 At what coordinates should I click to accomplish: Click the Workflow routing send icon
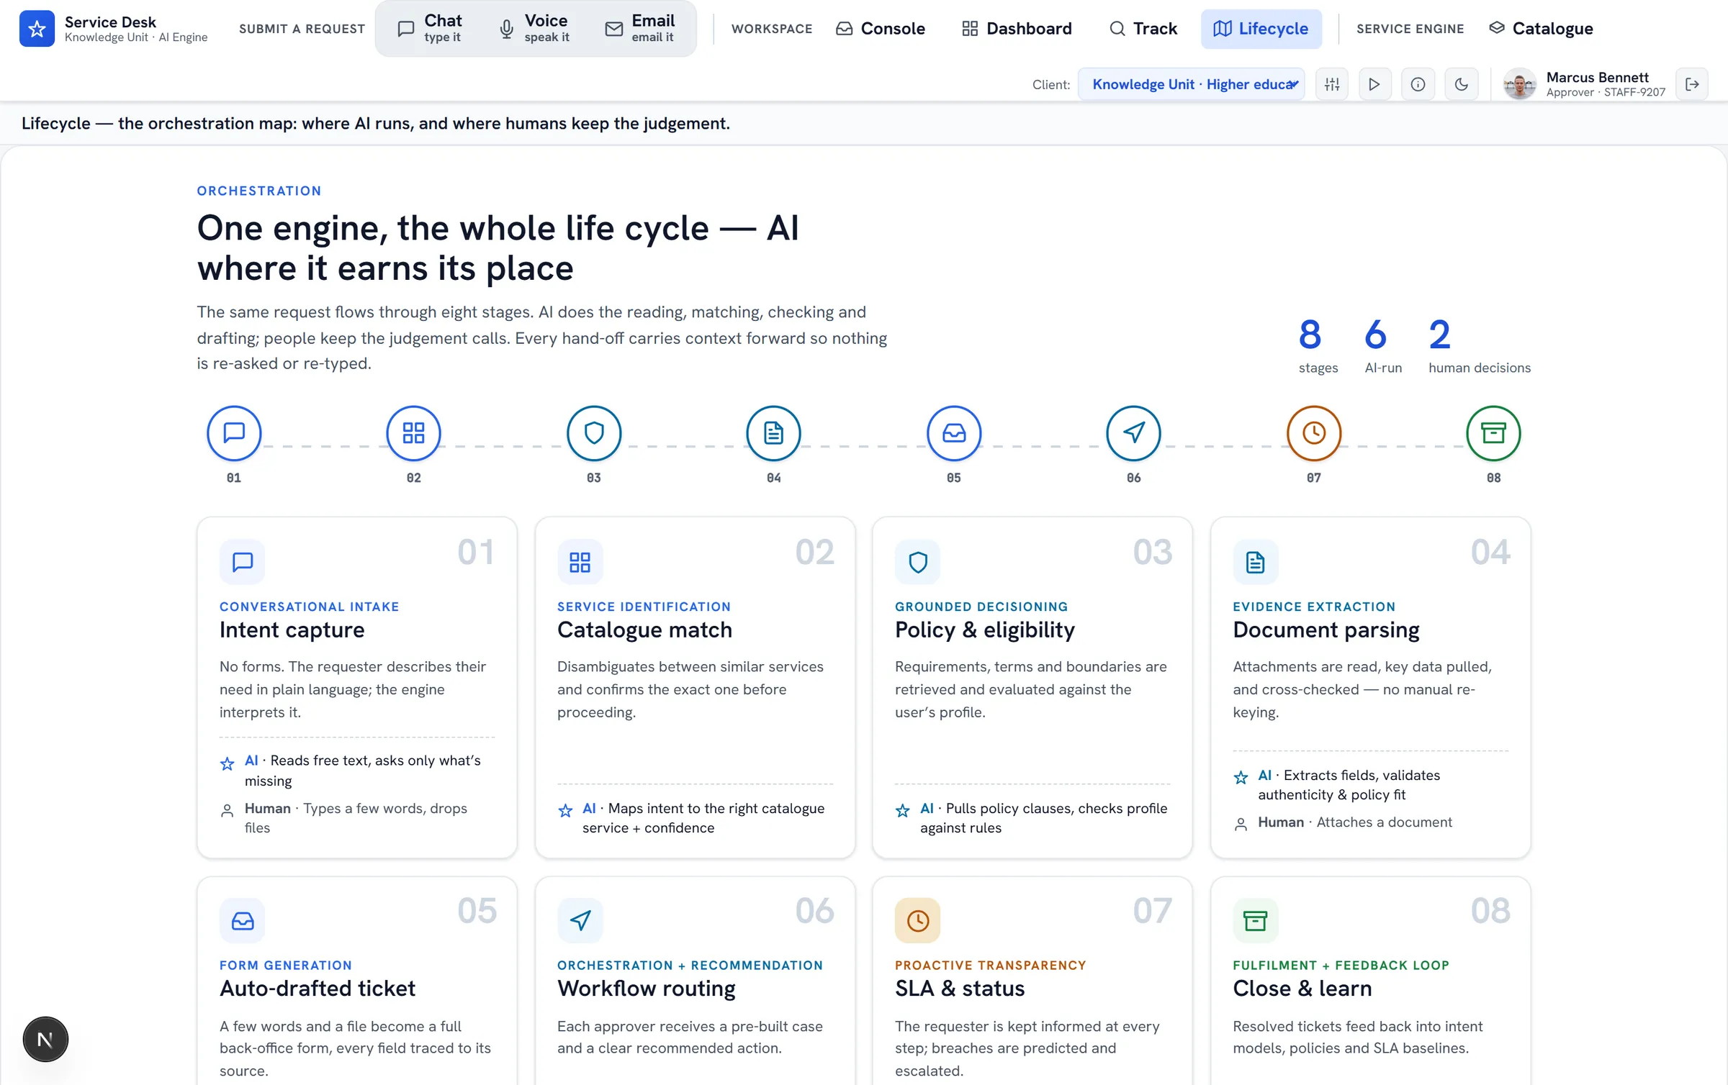580,920
